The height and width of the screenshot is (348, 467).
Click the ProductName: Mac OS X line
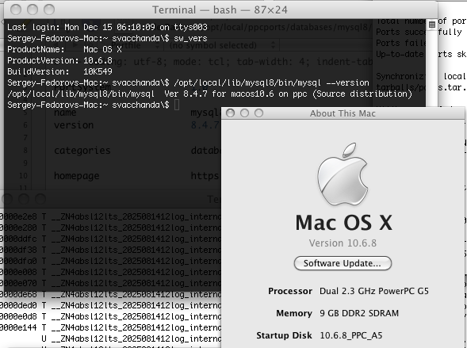point(64,49)
